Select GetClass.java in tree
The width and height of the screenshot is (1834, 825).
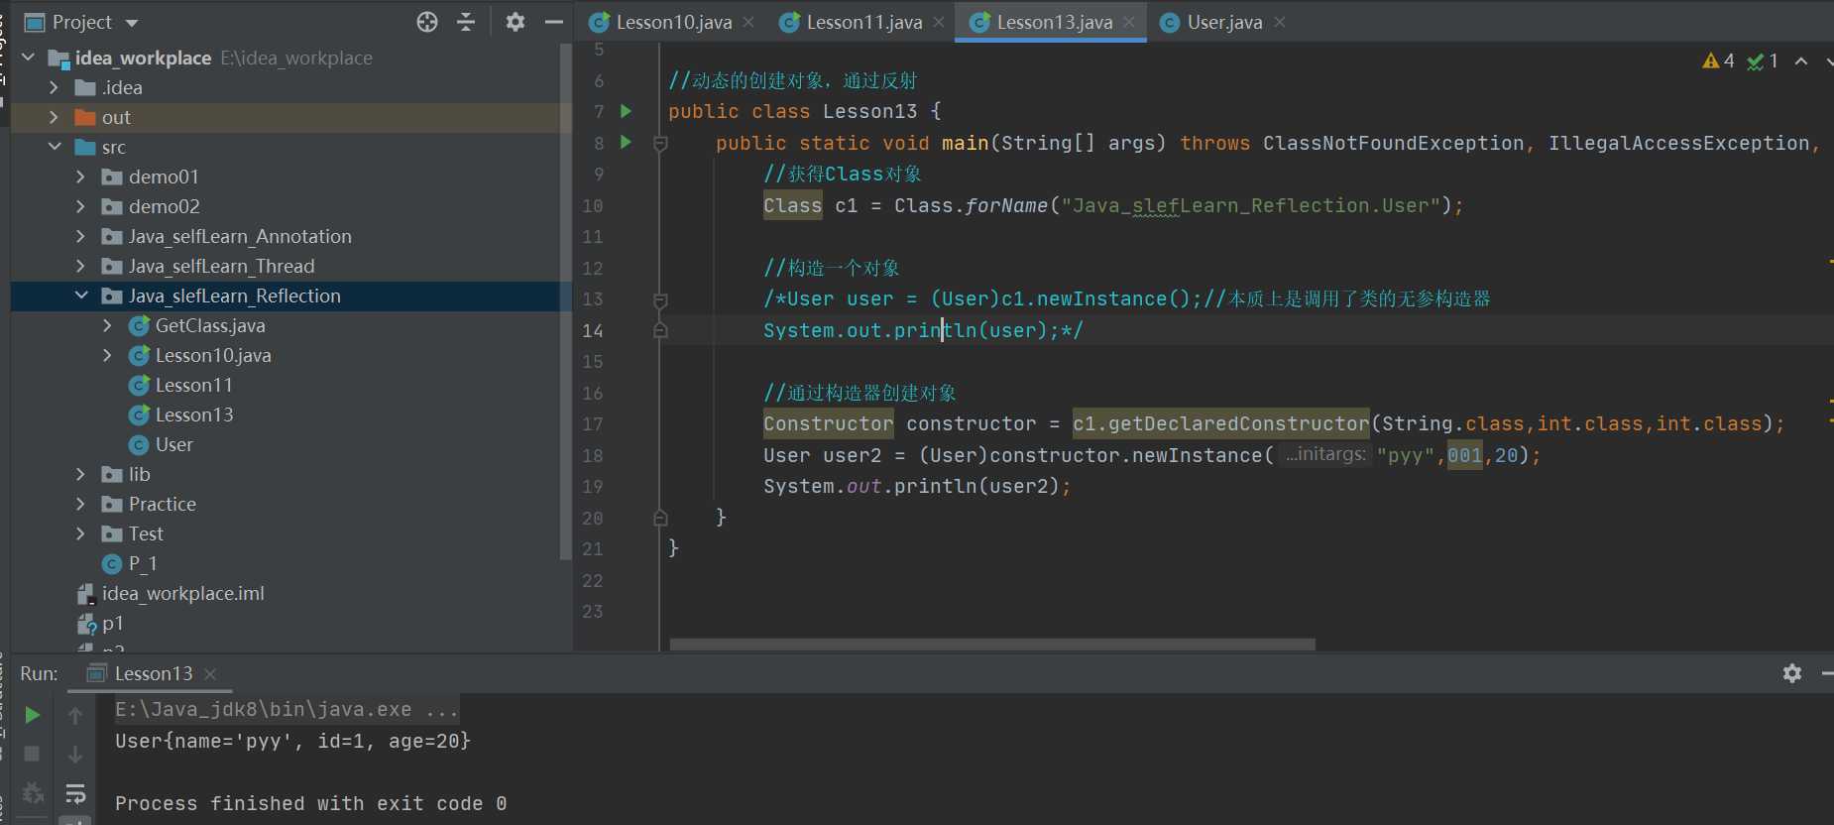[209, 325]
